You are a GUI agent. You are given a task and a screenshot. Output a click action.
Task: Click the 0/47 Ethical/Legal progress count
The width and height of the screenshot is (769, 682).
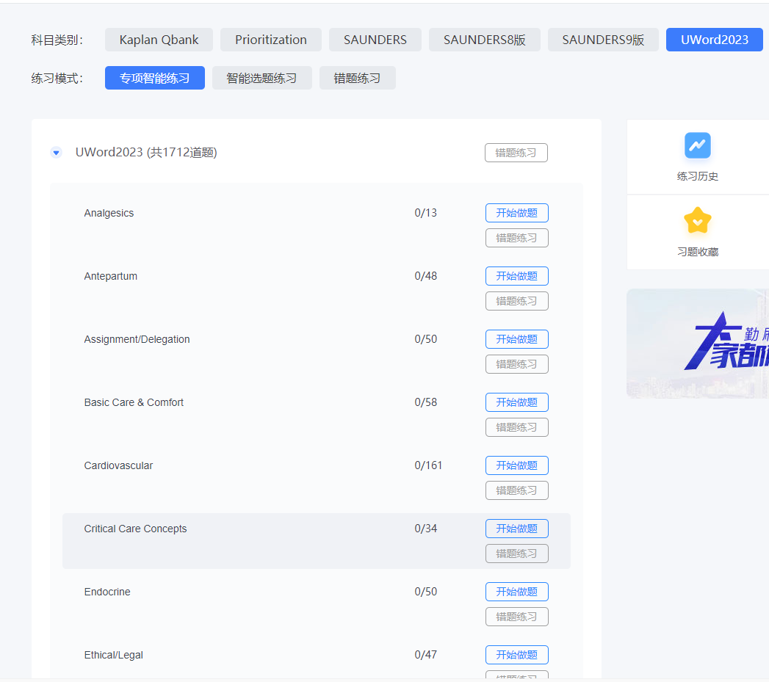coord(426,655)
